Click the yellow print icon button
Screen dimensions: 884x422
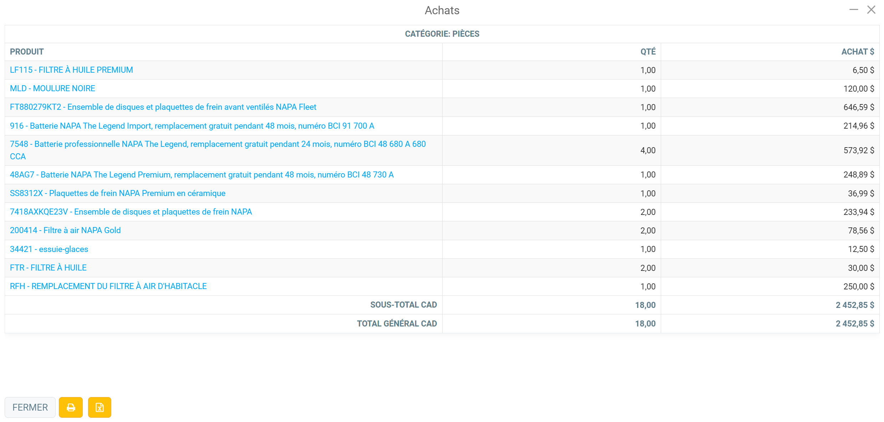(71, 407)
